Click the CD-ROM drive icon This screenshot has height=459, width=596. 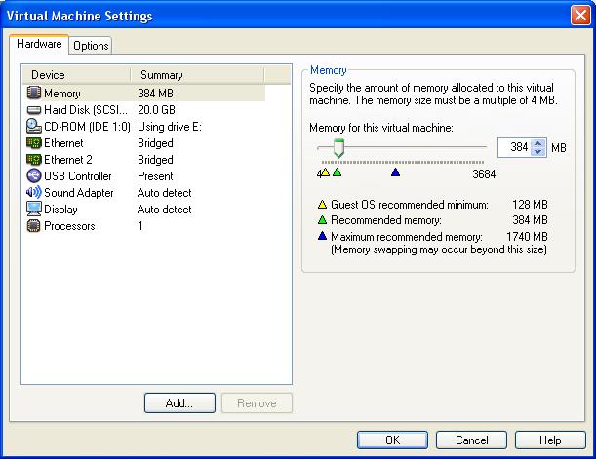(x=34, y=126)
